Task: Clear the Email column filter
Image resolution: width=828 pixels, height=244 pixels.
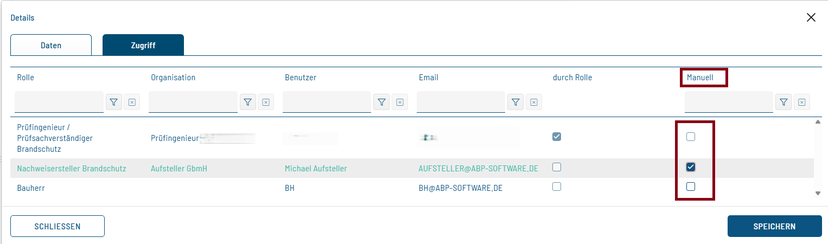Action: tap(533, 102)
